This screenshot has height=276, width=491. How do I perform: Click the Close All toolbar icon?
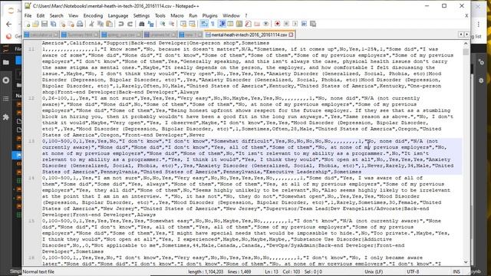click(71, 24)
